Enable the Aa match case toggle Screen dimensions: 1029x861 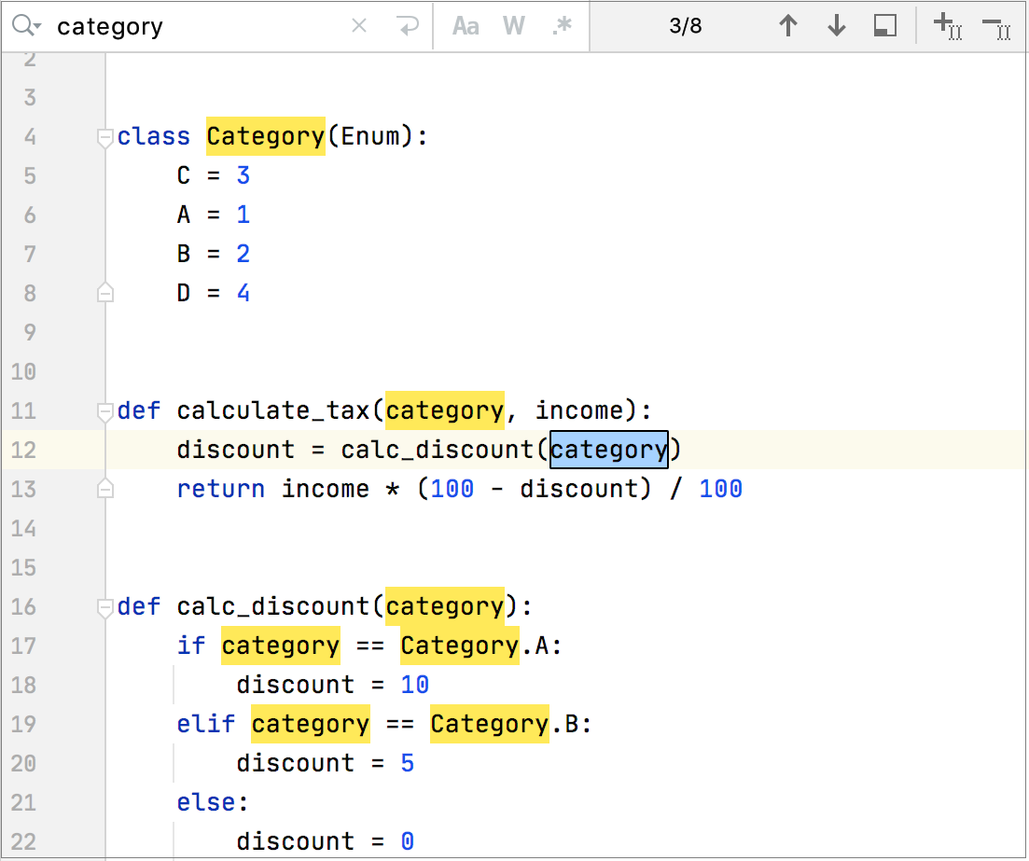click(466, 26)
